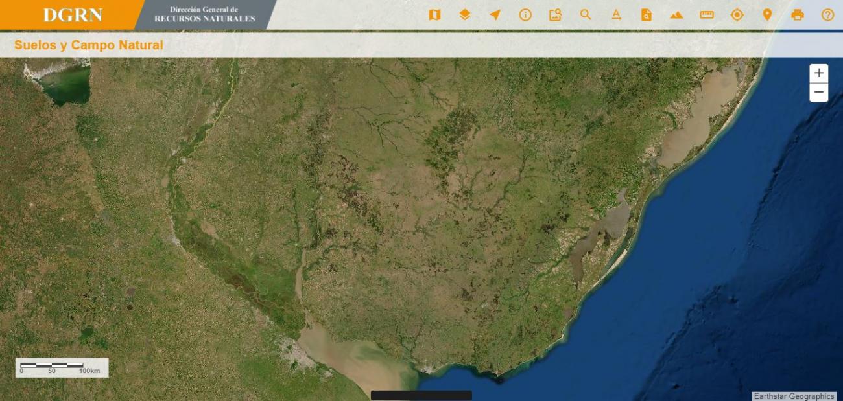The width and height of the screenshot is (843, 401).
Task: Zoom out using the minus button
Action: pyautogui.click(x=819, y=91)
